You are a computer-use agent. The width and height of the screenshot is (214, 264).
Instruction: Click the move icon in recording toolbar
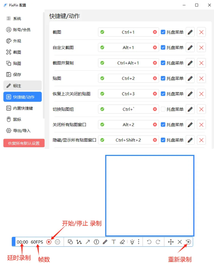pos(171,242)
